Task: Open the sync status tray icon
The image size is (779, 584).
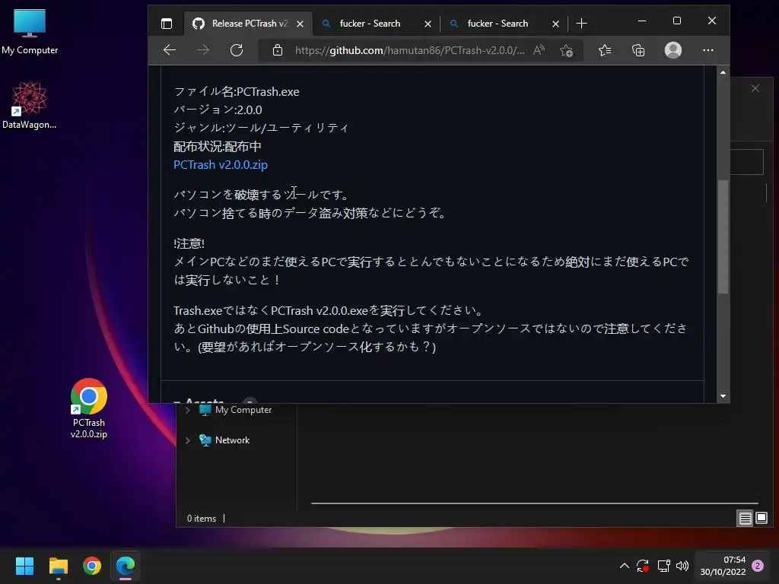Action: 643,566
